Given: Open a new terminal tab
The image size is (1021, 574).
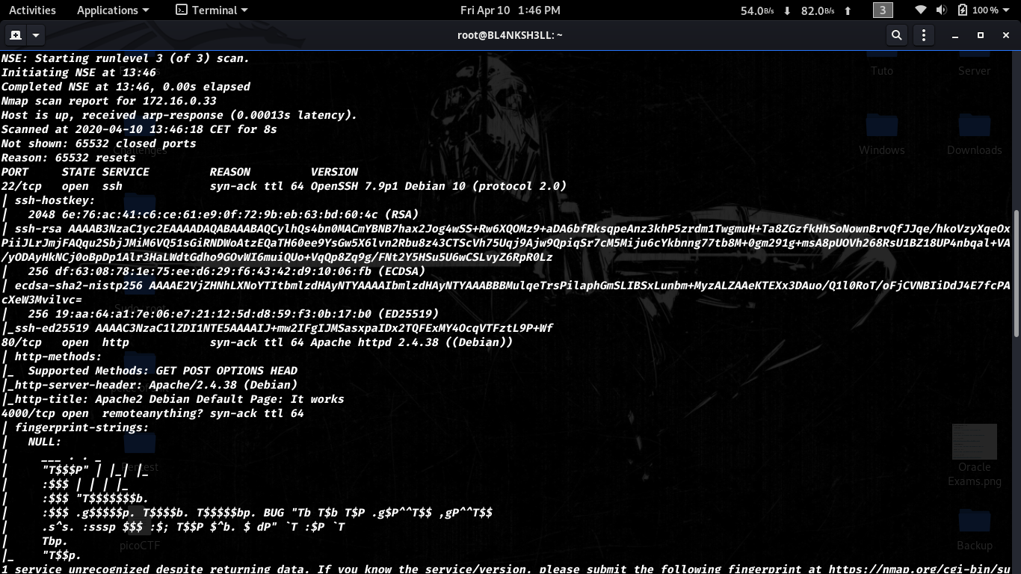Looking at the screenshot, I should [15, 35].
